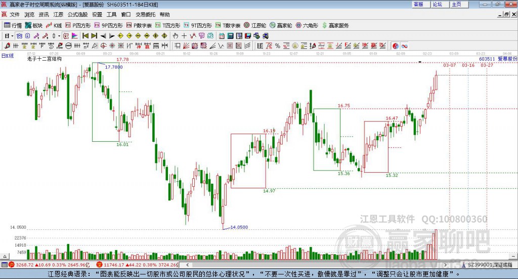Screen dimensions: 518x279
Task: Open the 资讯 menu
Action: coord(44,15)
